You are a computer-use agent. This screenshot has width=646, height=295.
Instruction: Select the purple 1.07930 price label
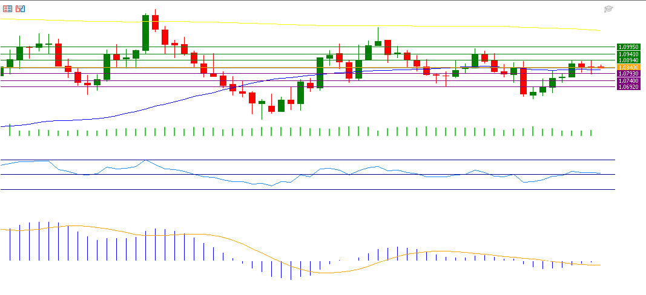tap(628, 73)
